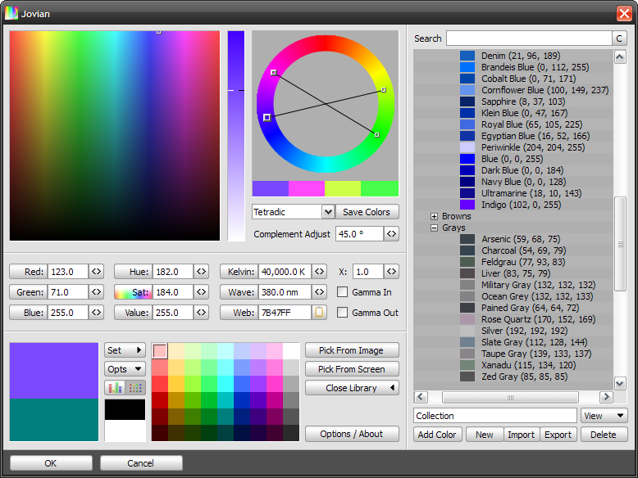Click the histogram bars icon below Opts

115,388
